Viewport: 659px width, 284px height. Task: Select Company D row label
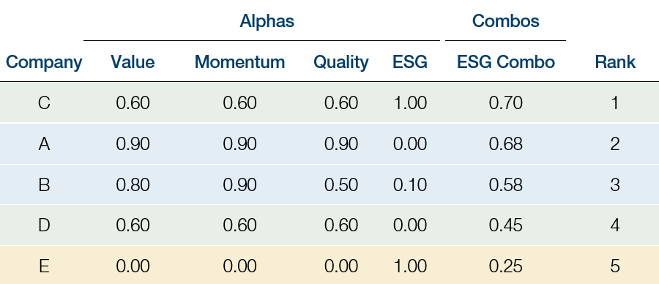pyautogui.click(x=44, y=225)
